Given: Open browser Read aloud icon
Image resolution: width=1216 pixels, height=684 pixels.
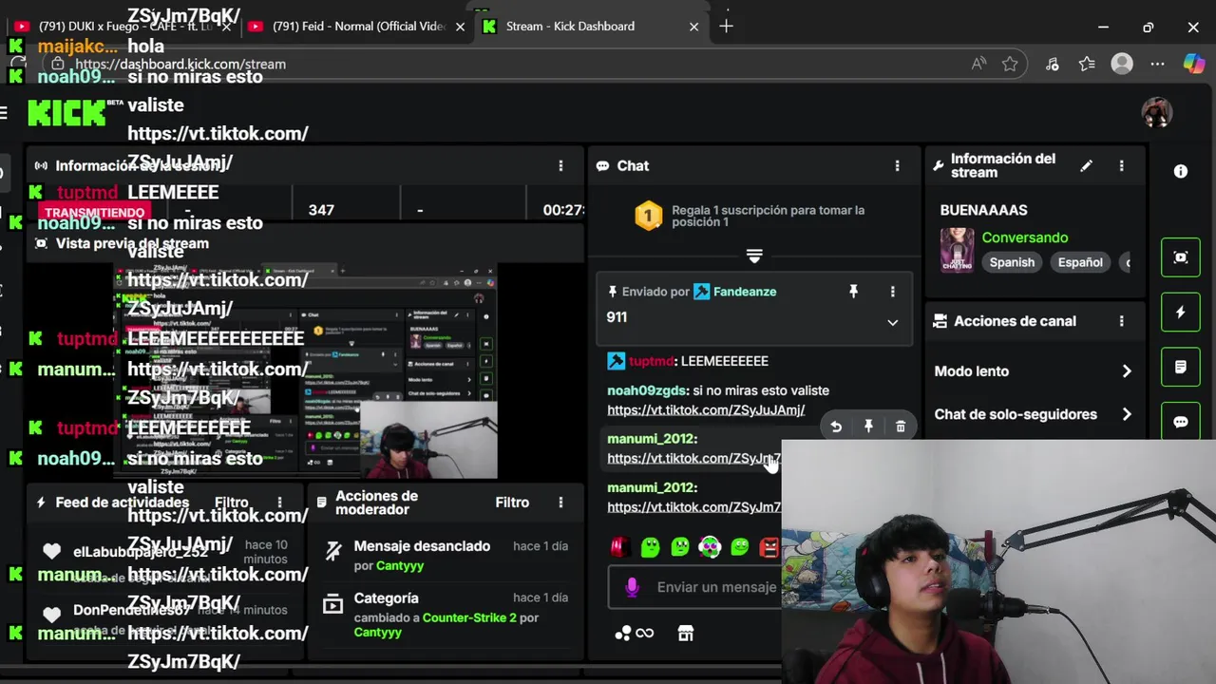Looking at the screenshot, I should (978, 64).
